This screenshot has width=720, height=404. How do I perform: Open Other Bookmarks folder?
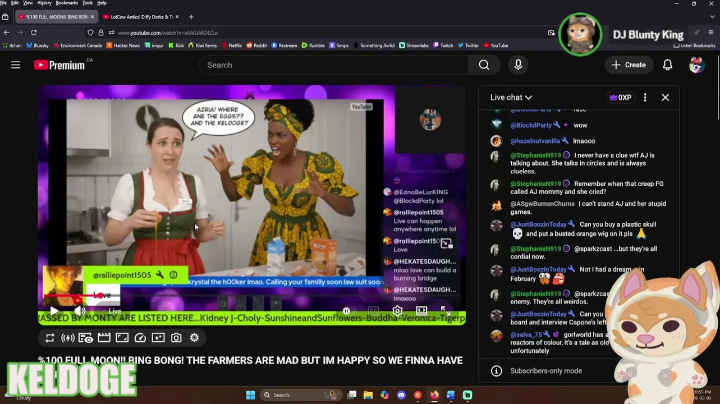point(694,45)
